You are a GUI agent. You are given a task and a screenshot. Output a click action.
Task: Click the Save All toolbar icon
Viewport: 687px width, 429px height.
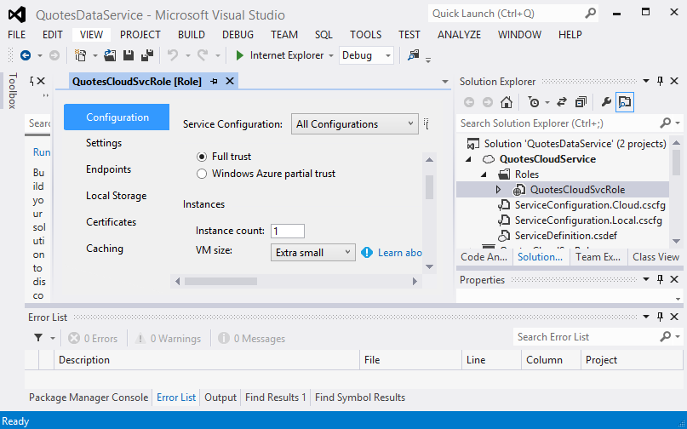[147, 55]
